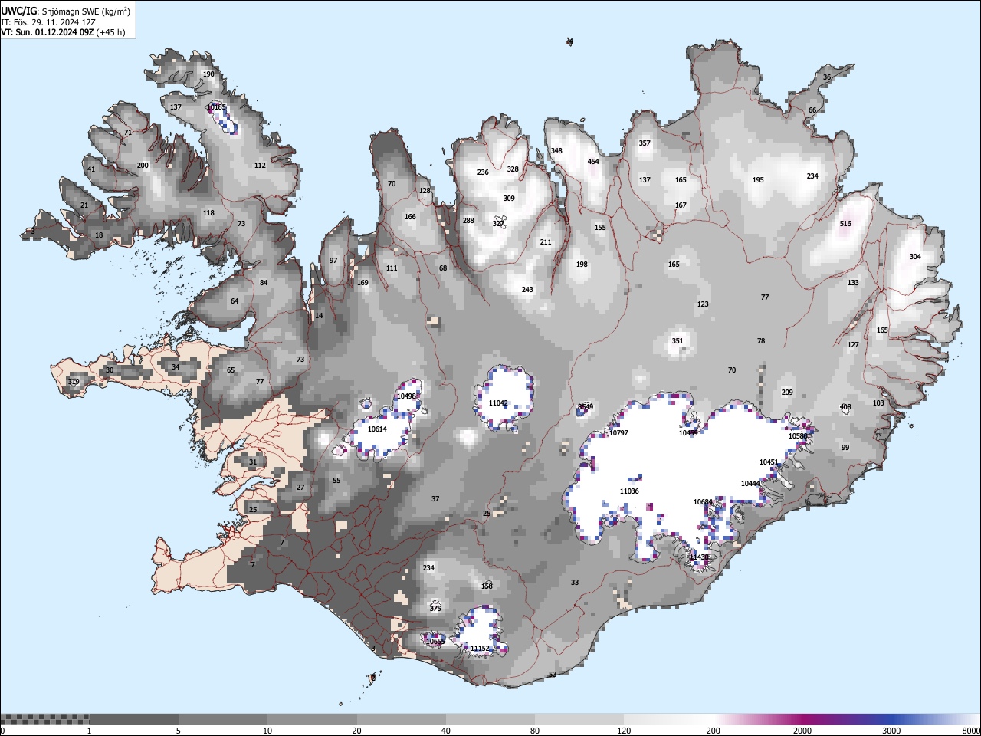Click the map value 195

[758, 180]
